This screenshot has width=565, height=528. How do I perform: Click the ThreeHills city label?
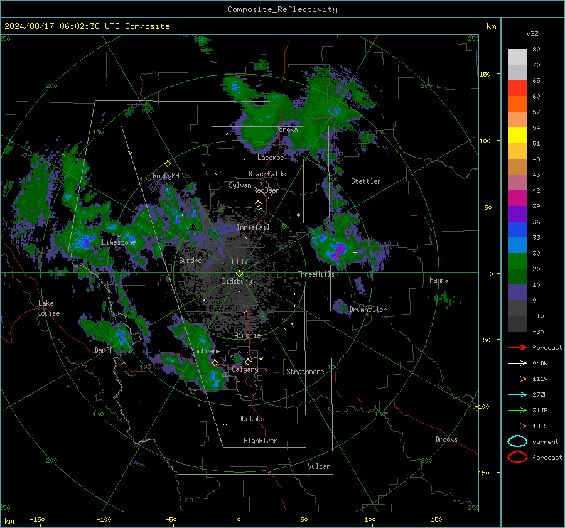(x=316, y=274)
